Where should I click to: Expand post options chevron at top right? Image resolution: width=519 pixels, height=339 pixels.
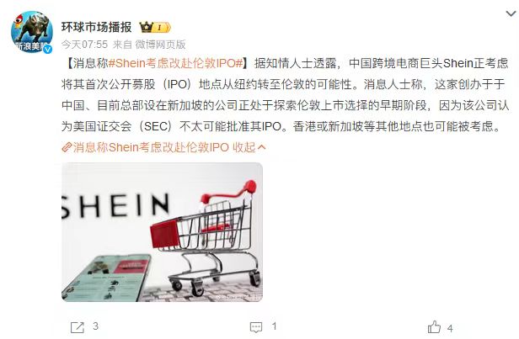(x=511, y=13)
